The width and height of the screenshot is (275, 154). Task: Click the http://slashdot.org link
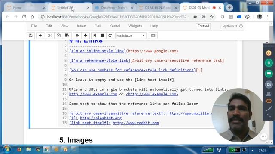[101, 118]
